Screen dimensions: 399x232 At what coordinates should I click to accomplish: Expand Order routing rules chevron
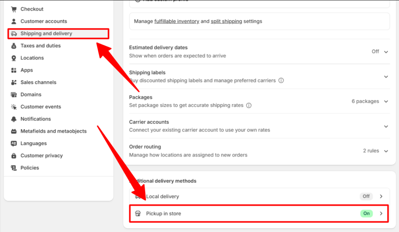click(x=386, y=151)
